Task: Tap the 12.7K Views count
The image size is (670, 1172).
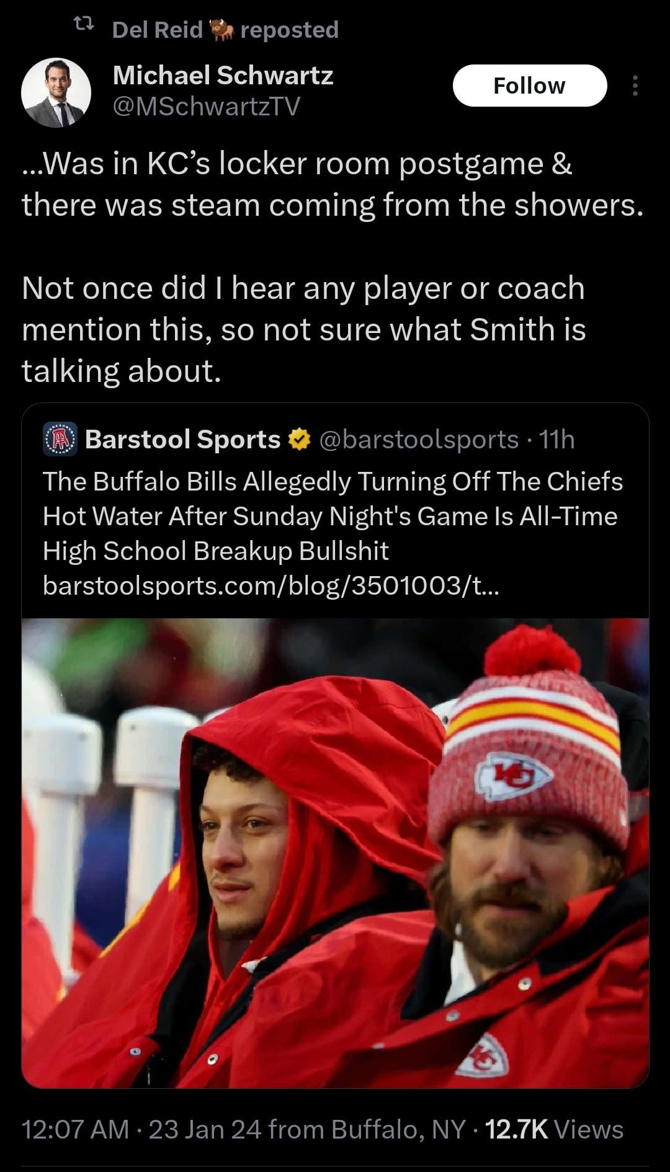Action: [554, 1129]
